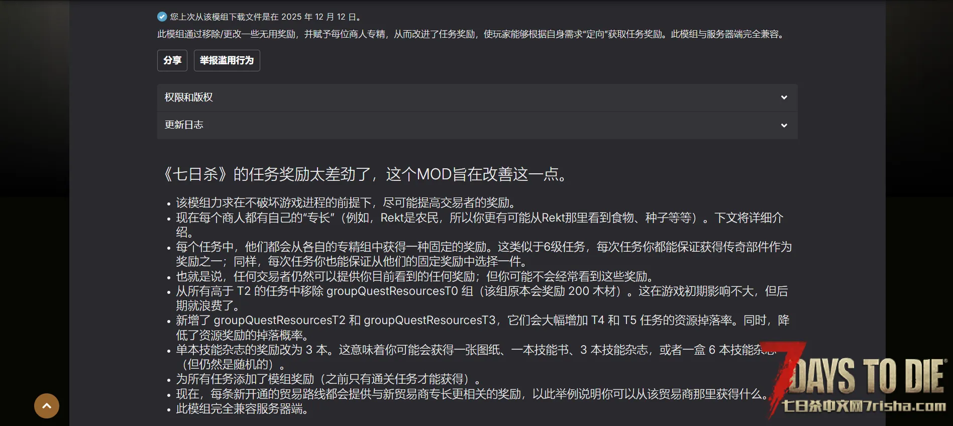Open the 更新日志 section title

pos(184,125)
